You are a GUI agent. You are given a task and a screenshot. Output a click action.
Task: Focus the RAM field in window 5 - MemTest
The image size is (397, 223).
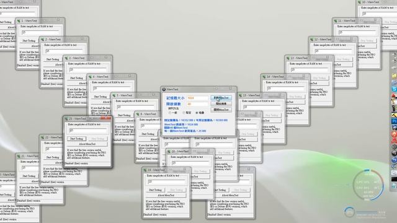tap(135, 107)
